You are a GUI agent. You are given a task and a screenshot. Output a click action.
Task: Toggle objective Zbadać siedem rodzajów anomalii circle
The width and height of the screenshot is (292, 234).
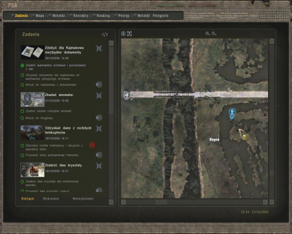pos(22,111)
